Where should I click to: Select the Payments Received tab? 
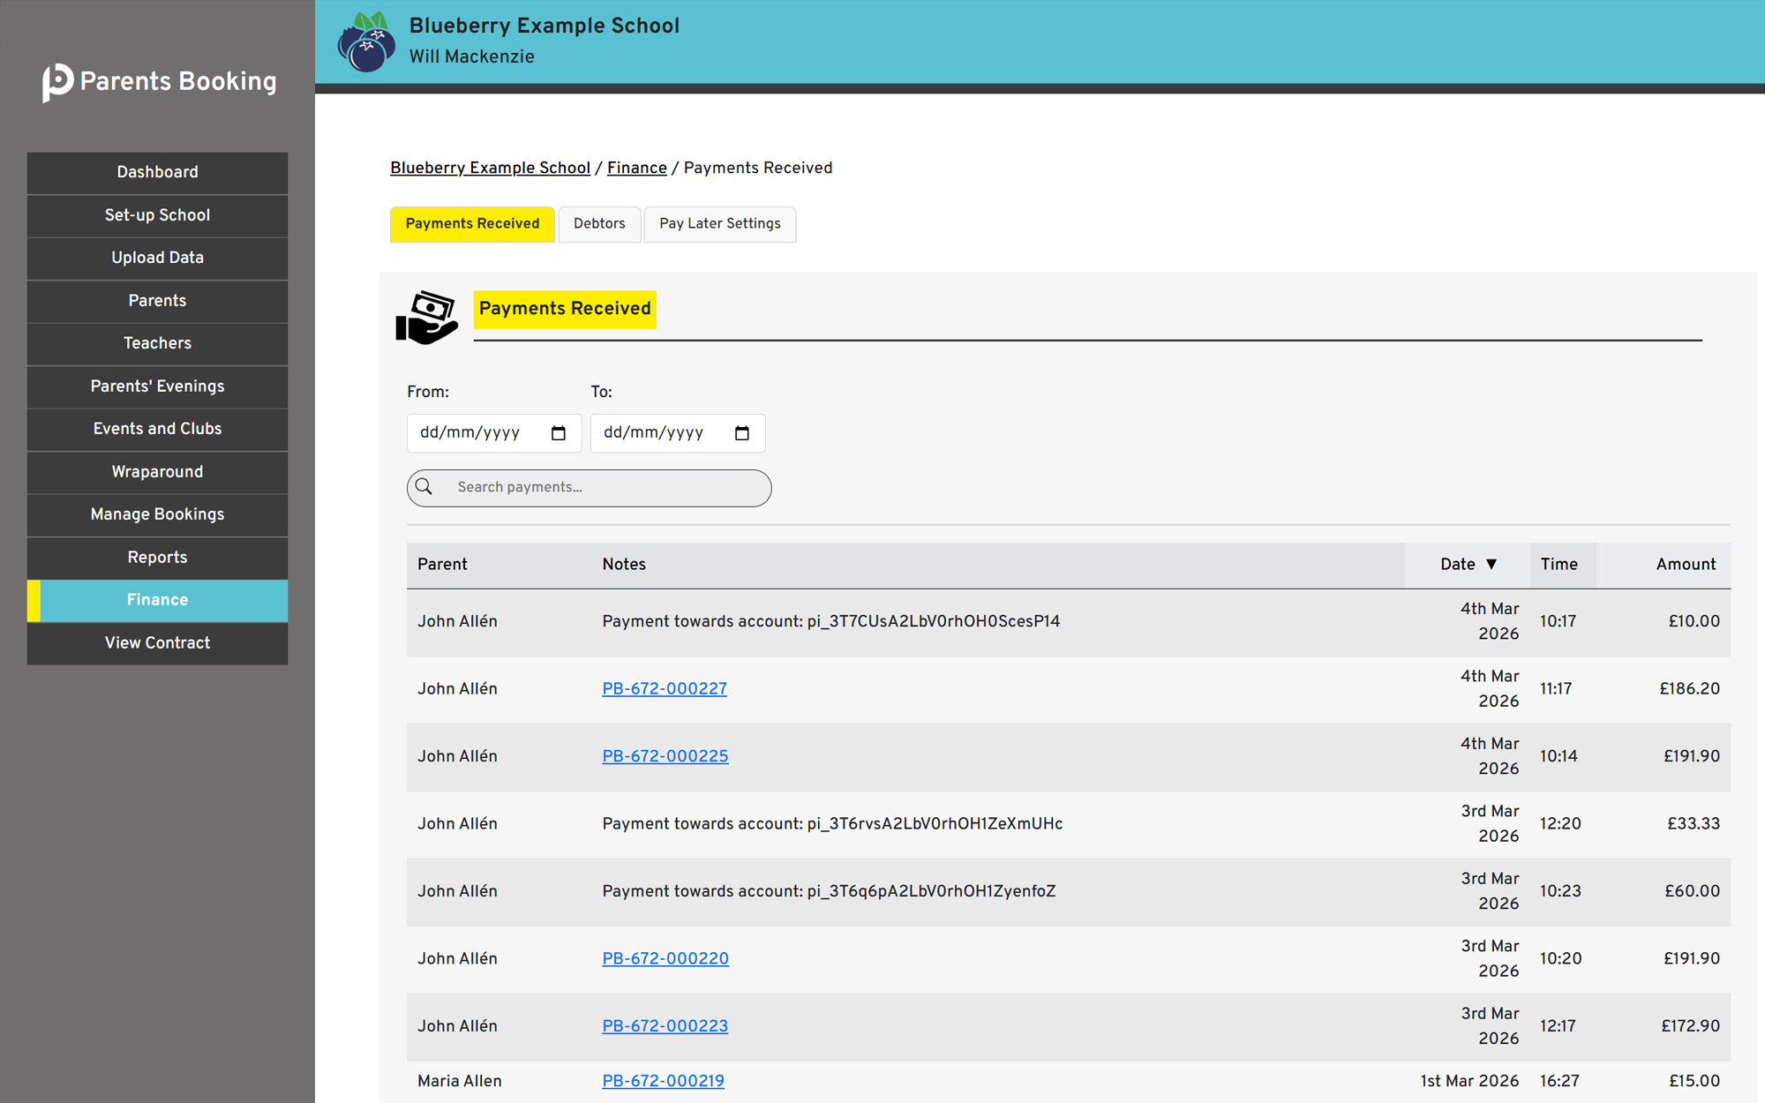[x=472, y=224]
